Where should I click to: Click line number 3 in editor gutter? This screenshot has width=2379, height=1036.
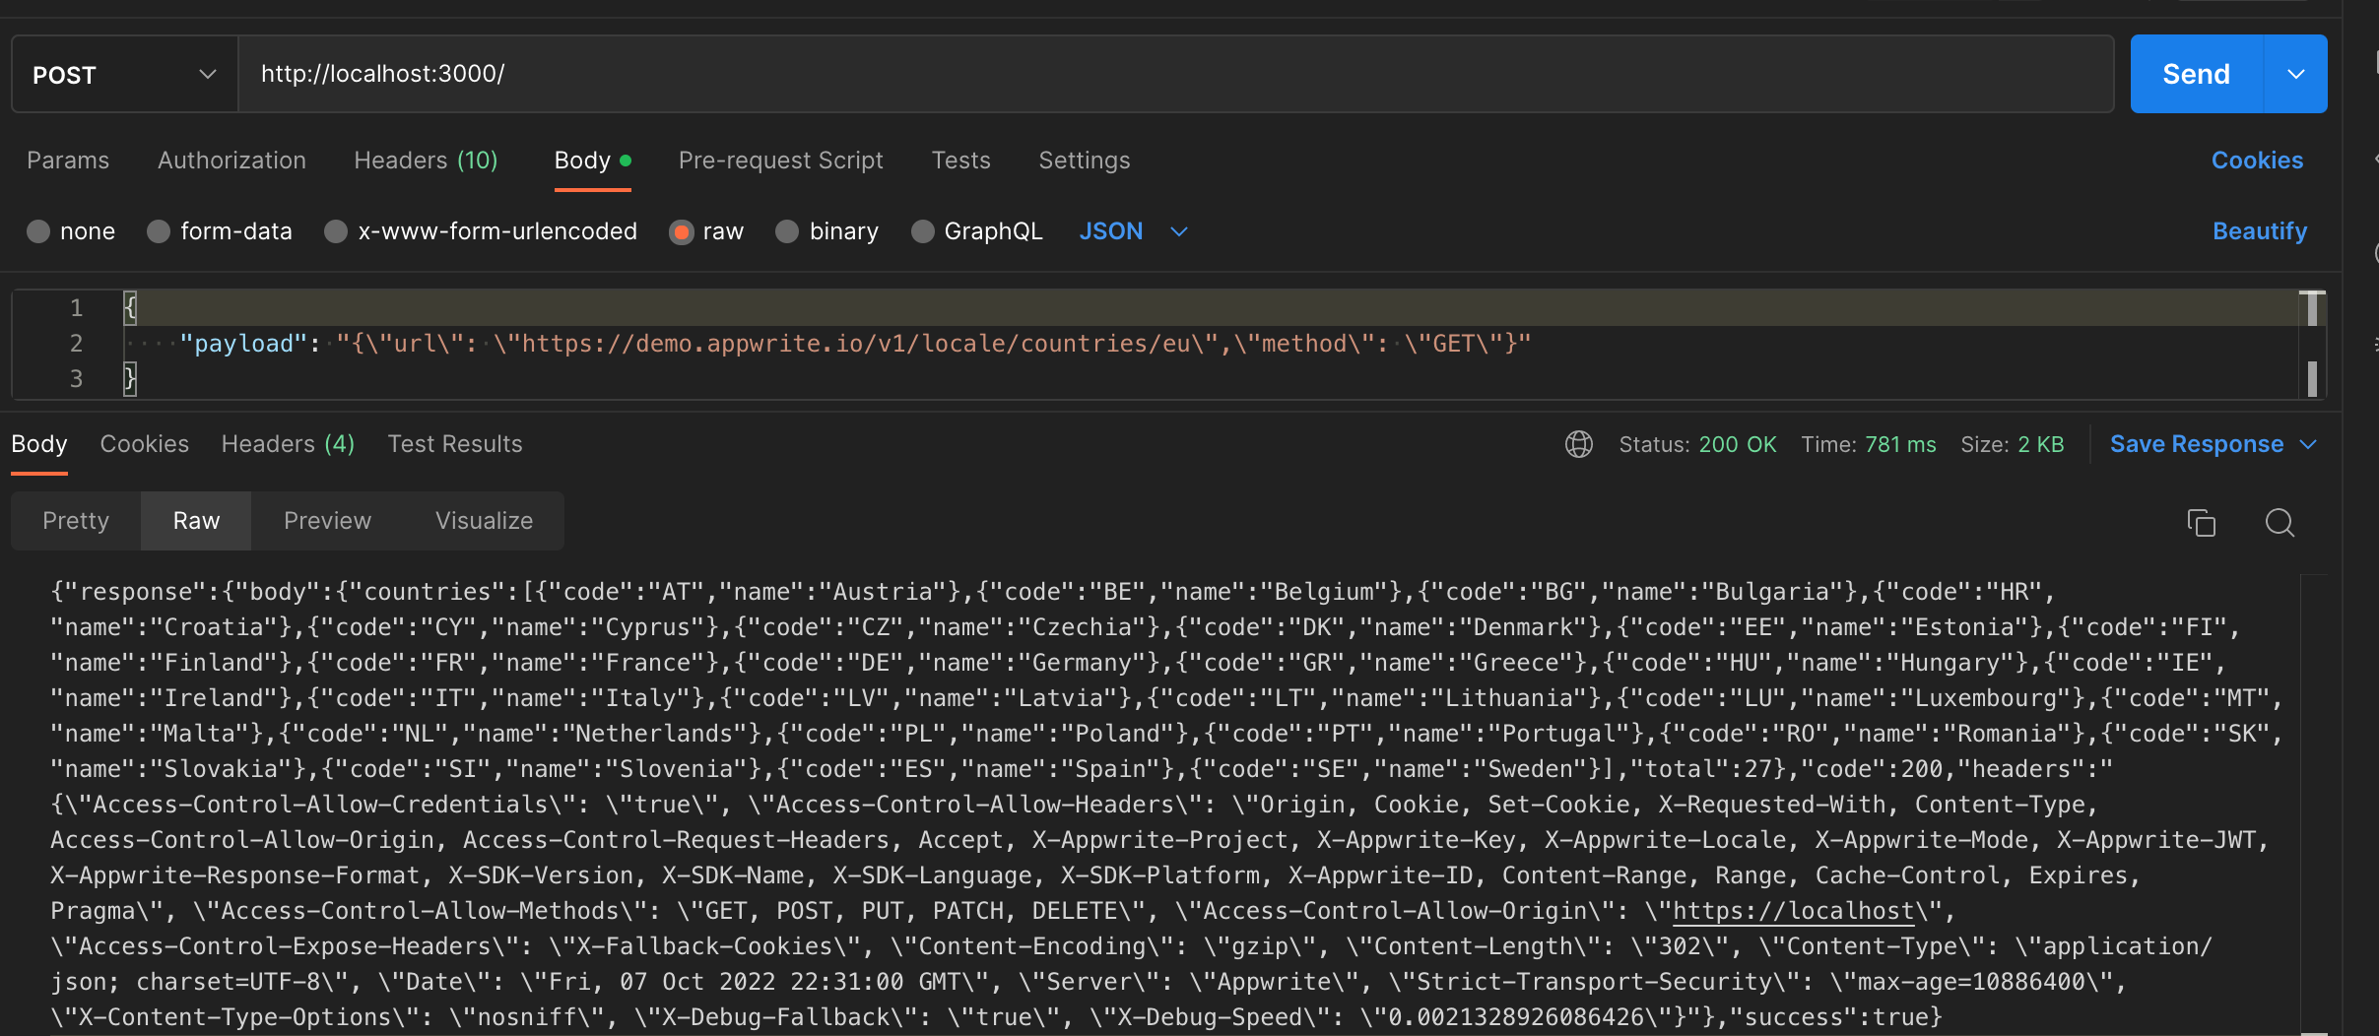coord(76,379)
